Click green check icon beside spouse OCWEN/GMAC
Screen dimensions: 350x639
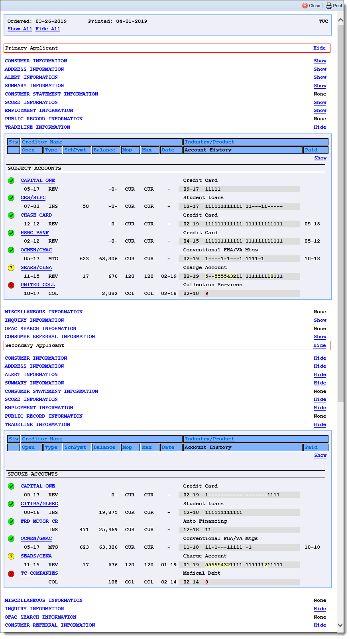[x=11, y=539]
